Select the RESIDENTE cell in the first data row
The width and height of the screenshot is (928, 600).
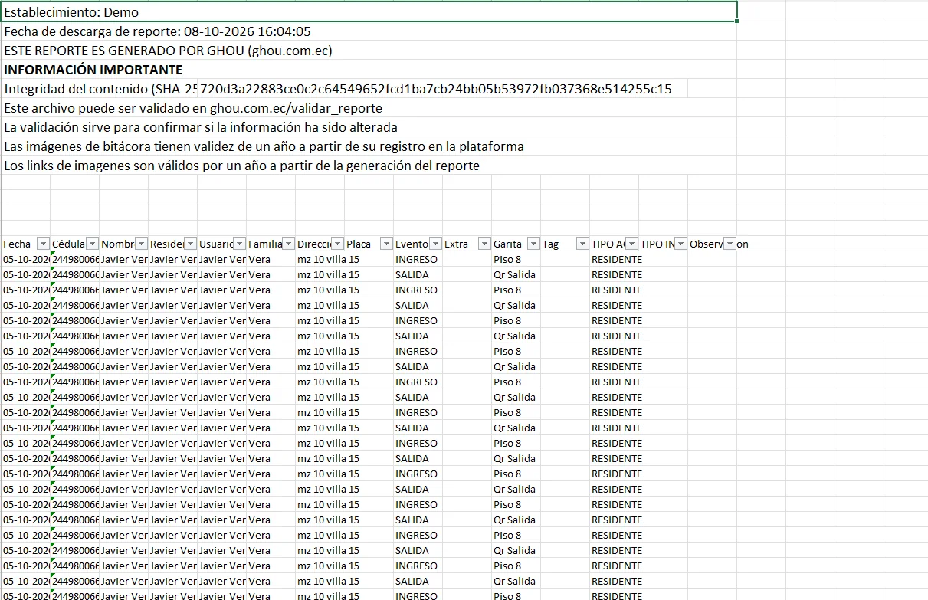click(614, 259)
